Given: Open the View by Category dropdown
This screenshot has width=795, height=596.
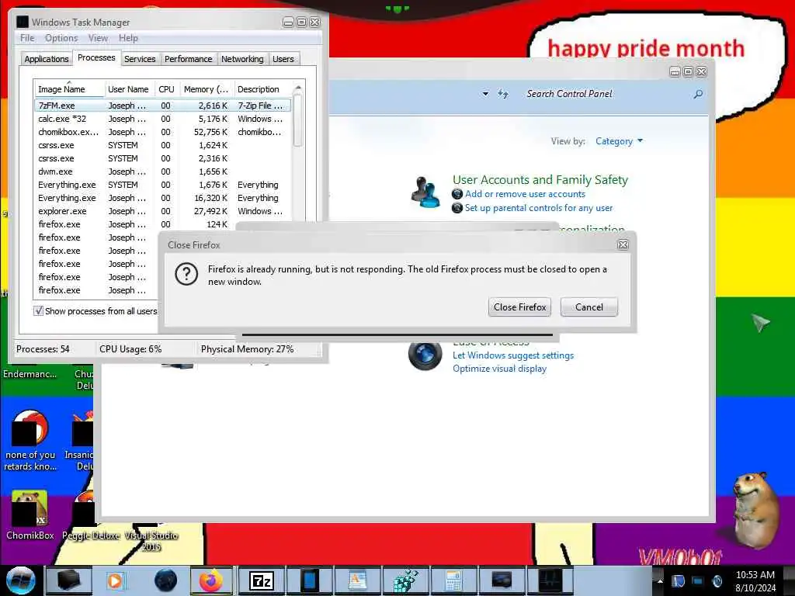Looking at the screenshot, I should (619, 141).
